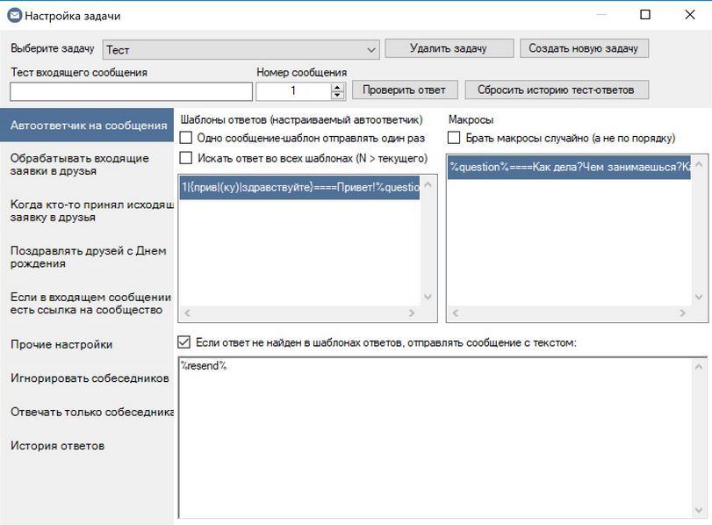
Task: Uncheck 'Если ответ не найден в шаблонах' checkbox
Action: click(x=184, y=342)
